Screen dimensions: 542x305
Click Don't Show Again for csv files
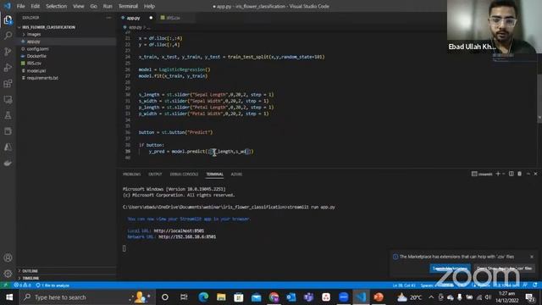coord(505,268)
